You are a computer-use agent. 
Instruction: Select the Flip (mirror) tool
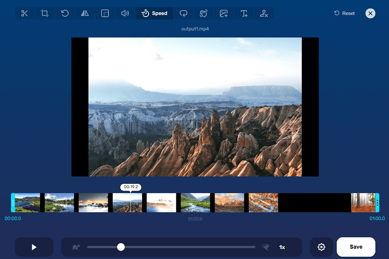coord(85,13)
